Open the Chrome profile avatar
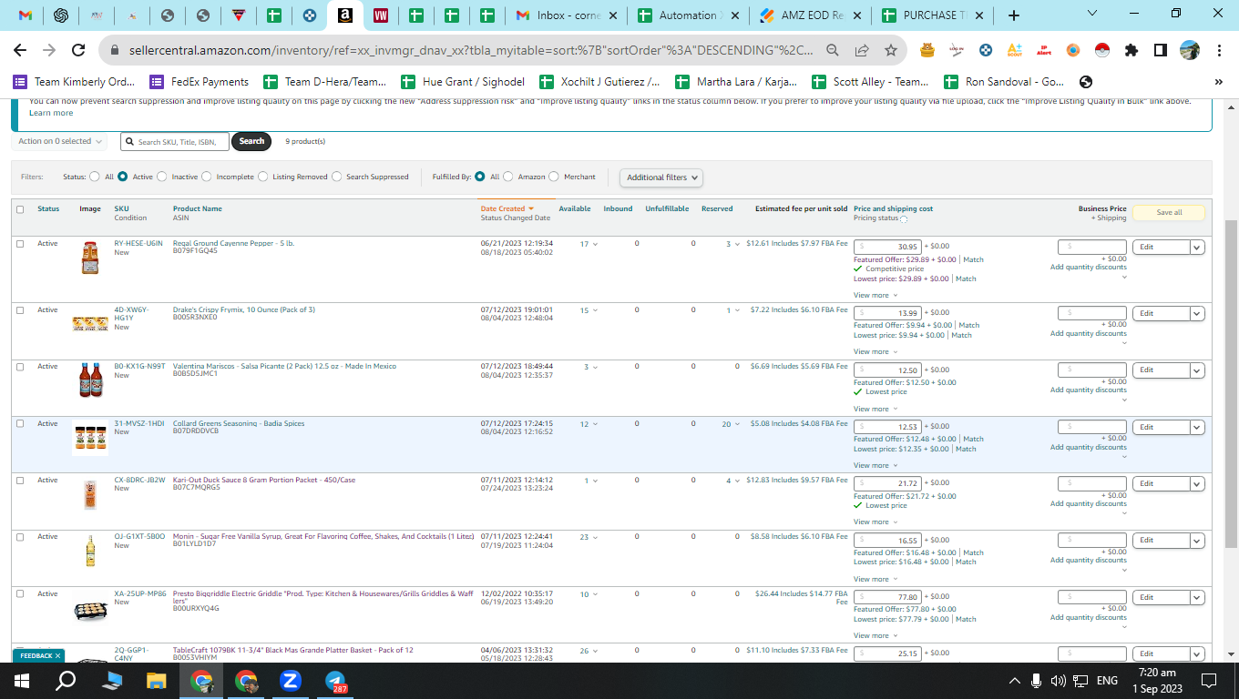 point(1190,51)
